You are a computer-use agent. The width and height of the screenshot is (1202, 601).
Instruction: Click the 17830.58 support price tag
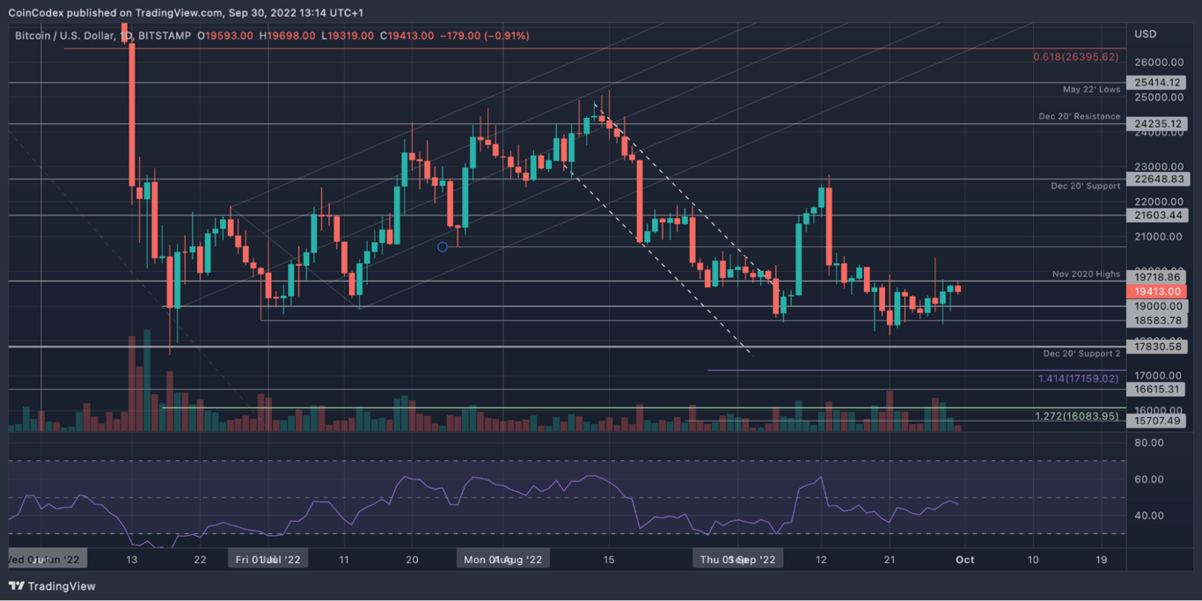click(1156, 347)
